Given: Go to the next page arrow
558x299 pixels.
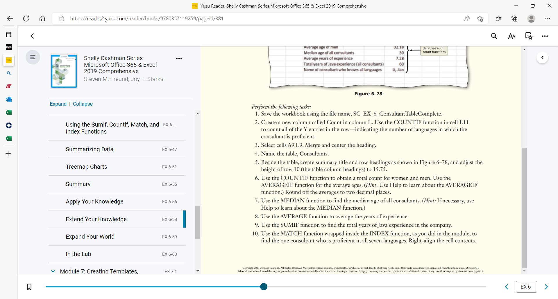Looking at the screenshot, I should [546, 287].
